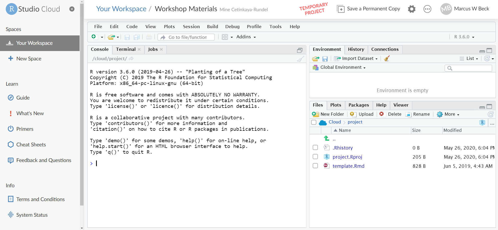Click RStudio Cloud logo
This screenshot has width=498, height=230.
click(x=33, y=9)
